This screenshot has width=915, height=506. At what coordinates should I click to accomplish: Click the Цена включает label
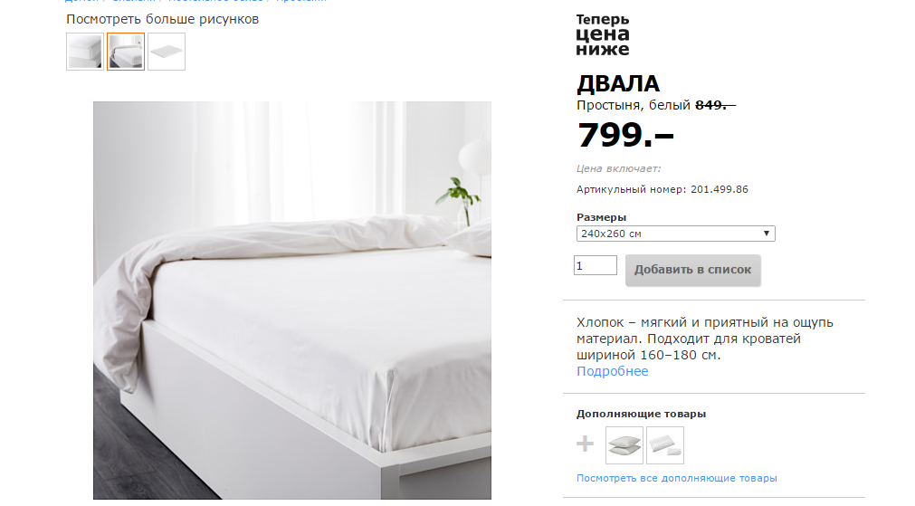click(618, 168)
